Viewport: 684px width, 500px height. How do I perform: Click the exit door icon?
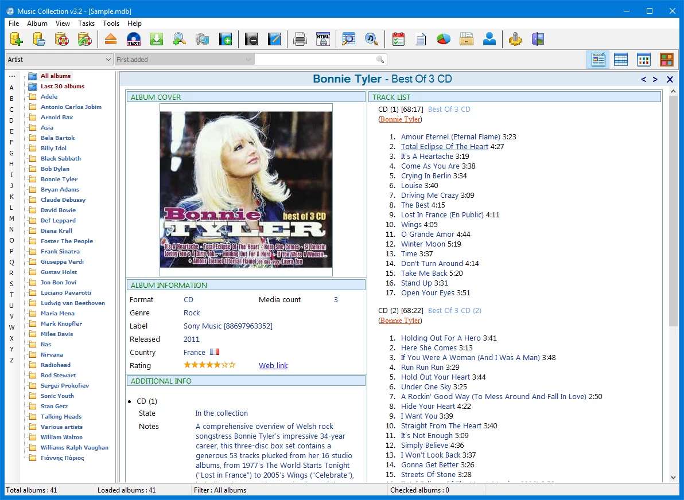pos(538,39)
